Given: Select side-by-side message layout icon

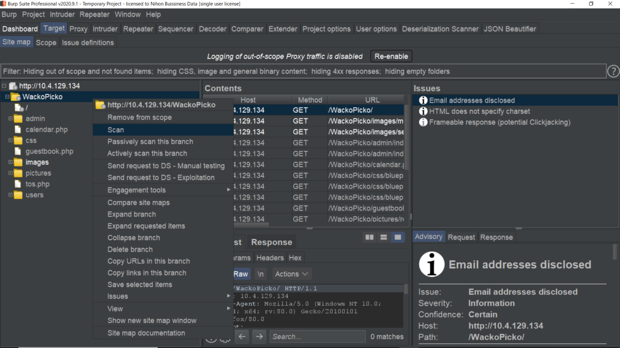Looking at the screenshot, I should coord(369,237).
